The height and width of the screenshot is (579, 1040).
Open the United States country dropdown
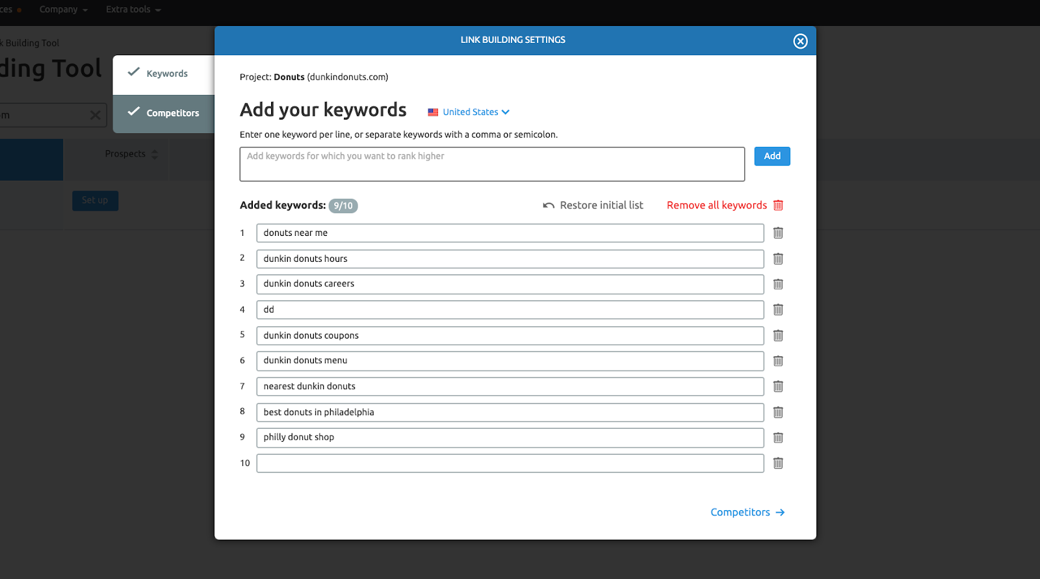[469, 112]
